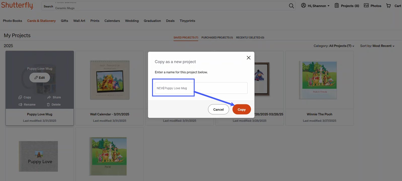Click the My Projects heading
The image size is (402, 181).
coord(17,35)
